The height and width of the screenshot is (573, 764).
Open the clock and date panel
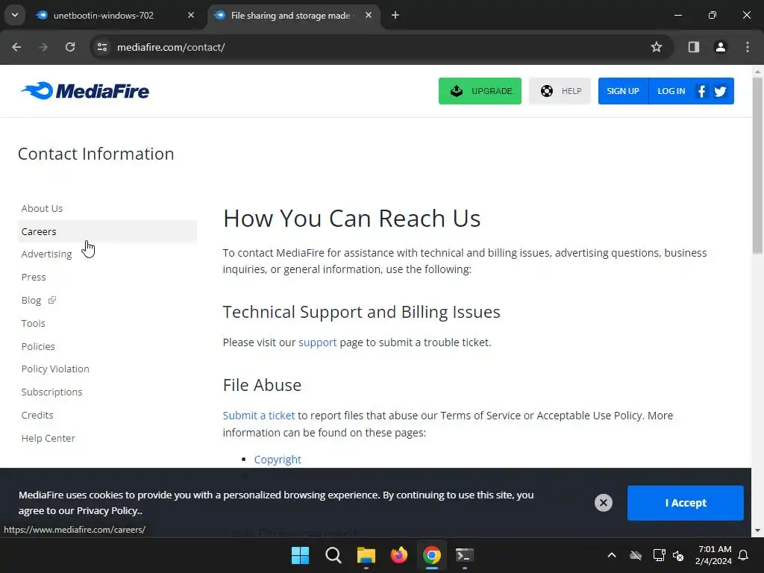[x=713, y=555]
